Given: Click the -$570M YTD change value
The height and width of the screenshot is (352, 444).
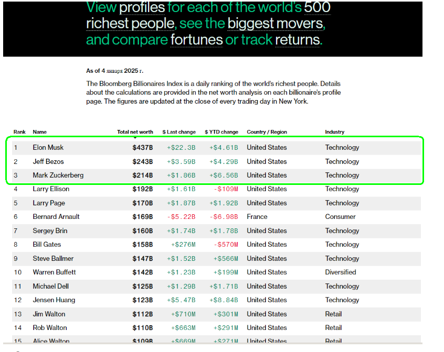Looking at the screenshot, I should point(226,245).
